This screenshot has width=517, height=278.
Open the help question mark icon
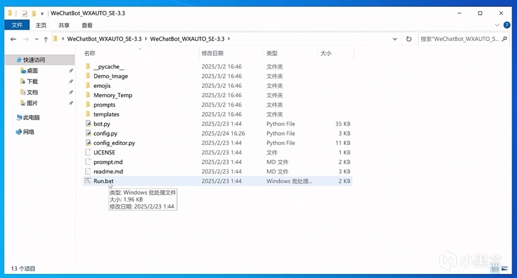coord(506,25)
